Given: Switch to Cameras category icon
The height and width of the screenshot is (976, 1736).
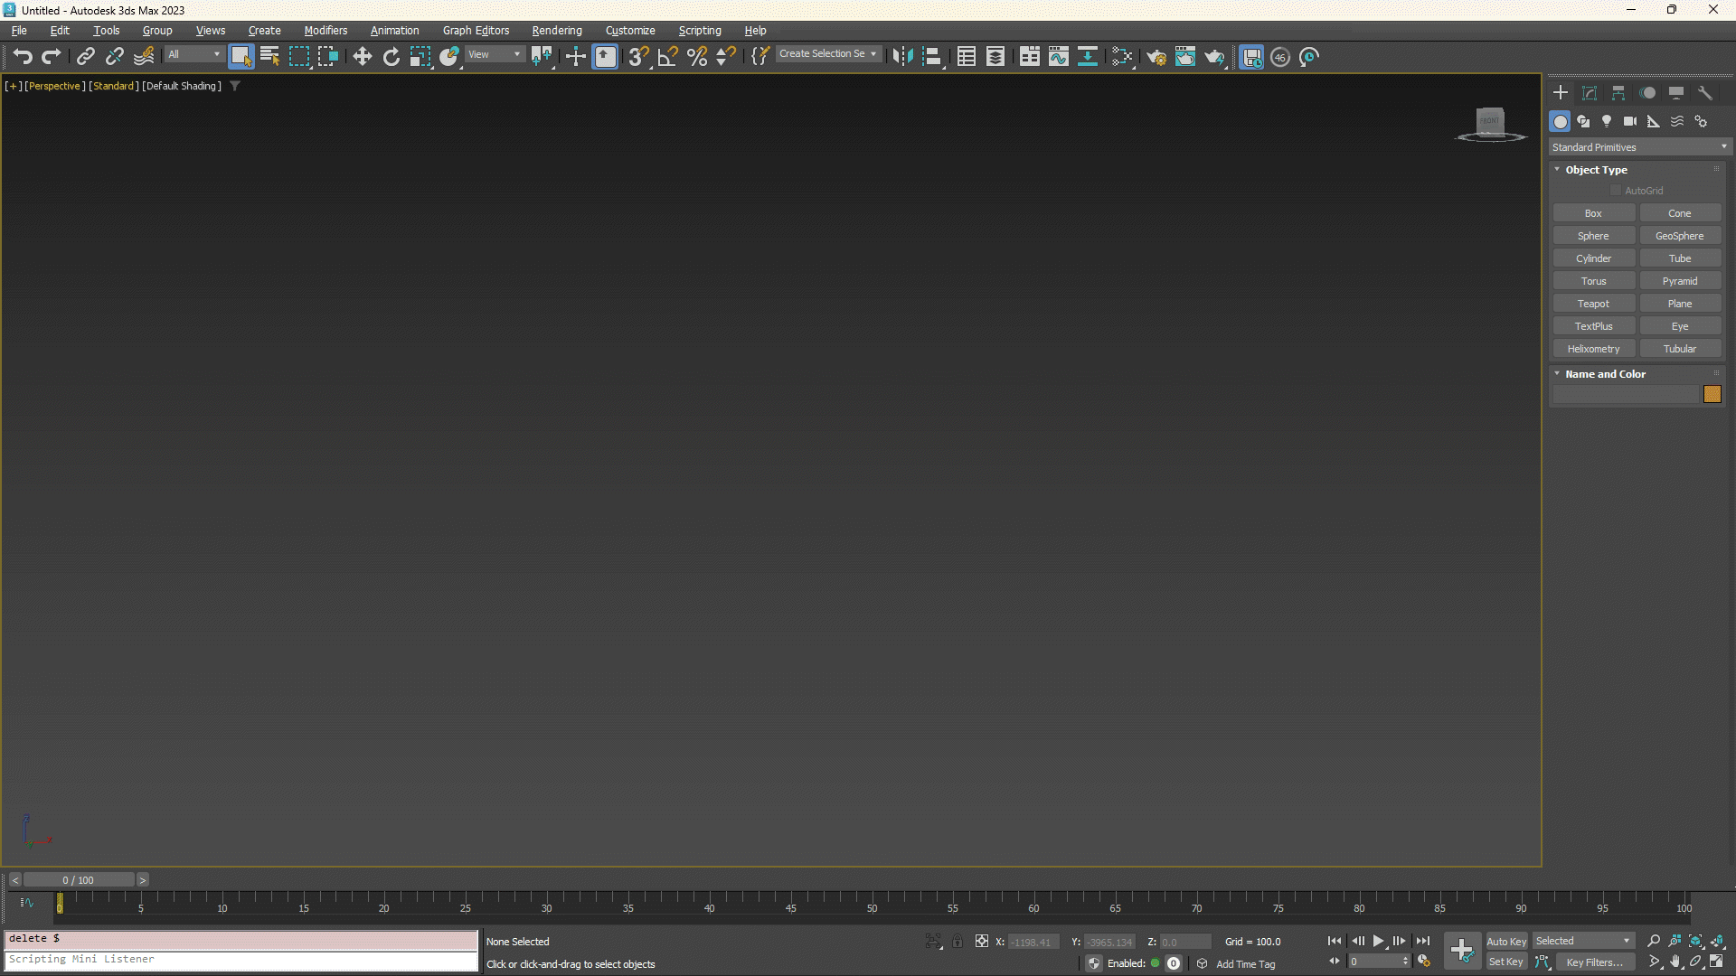Looking at the screenshot, I should (x=1629, y=121).
